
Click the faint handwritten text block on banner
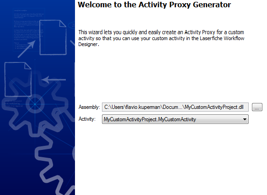29,30
